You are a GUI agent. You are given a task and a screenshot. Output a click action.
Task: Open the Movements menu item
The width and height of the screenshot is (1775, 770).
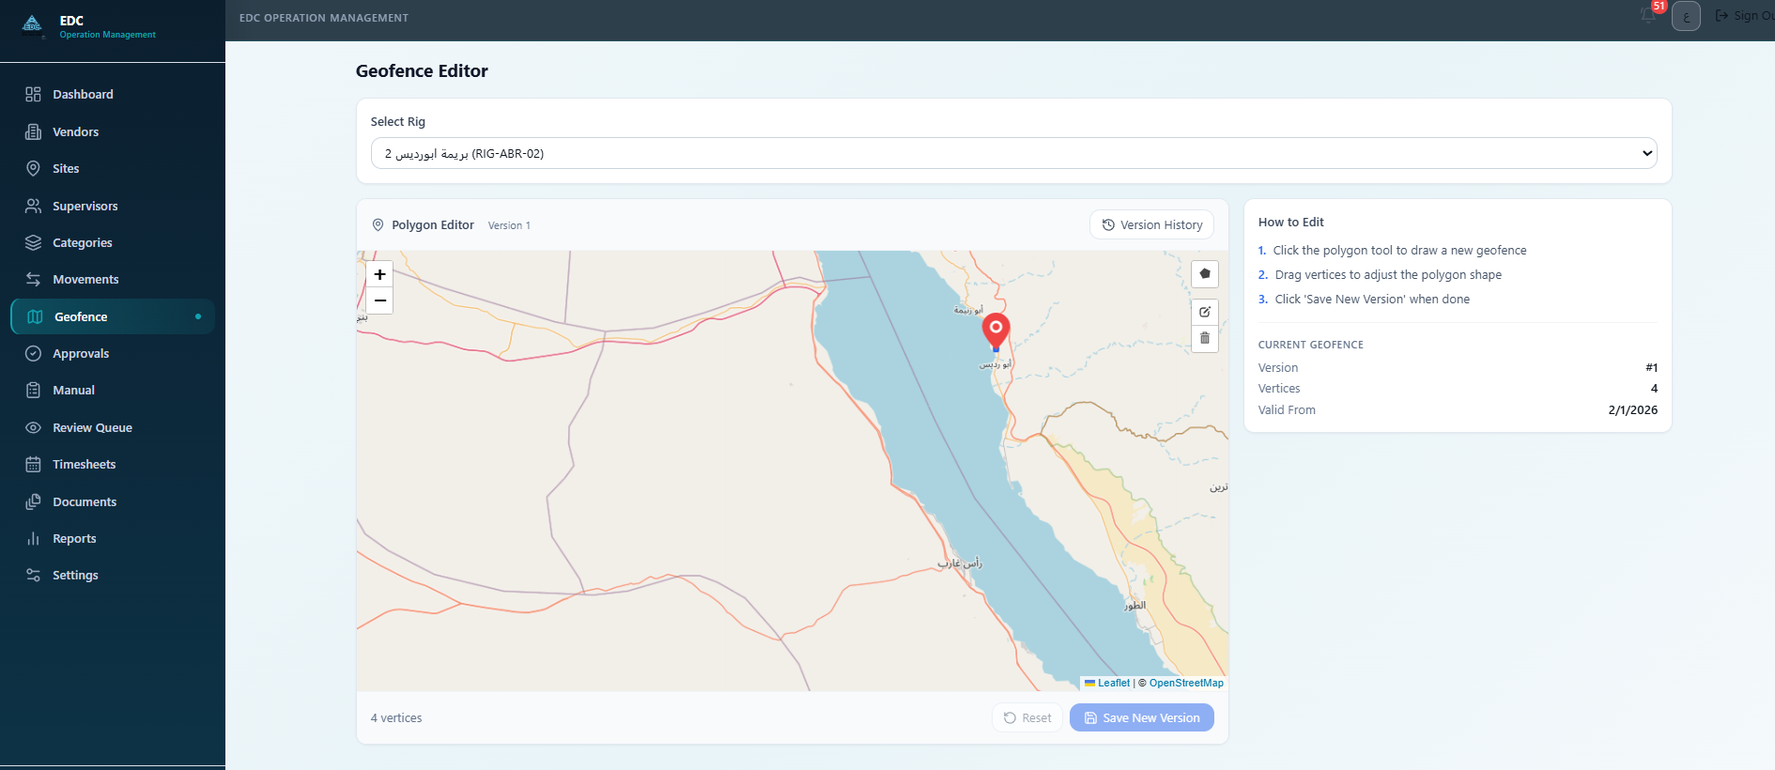(113, 279)
